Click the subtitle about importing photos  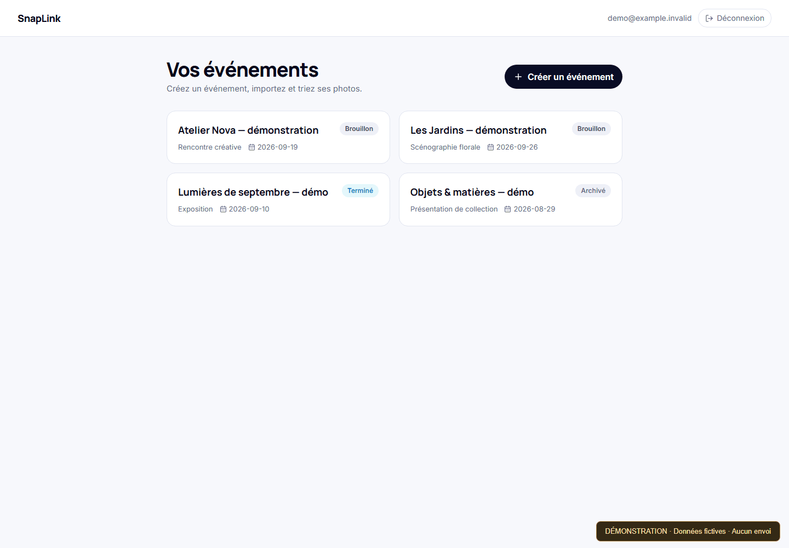[264, 89]
